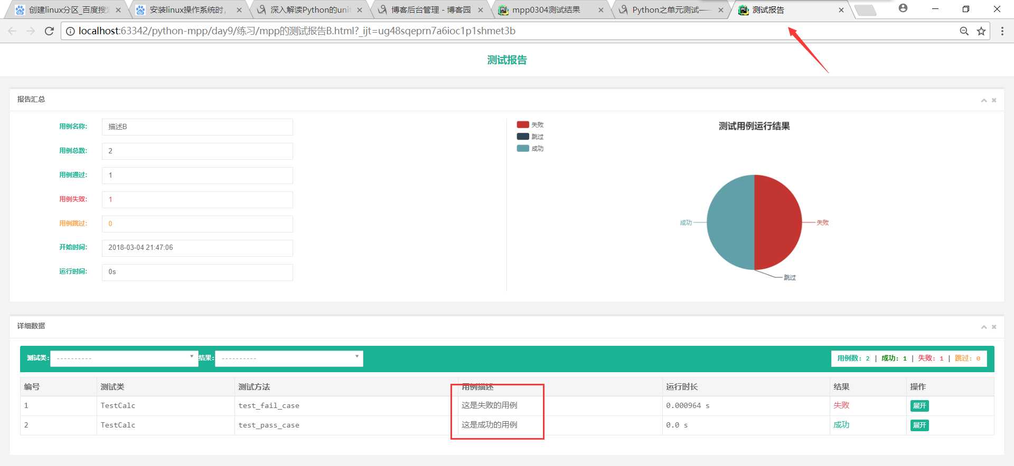This screenshot has width=1014, height=466.
Task: Reload the test report page
Action: (x=49, y=31)
